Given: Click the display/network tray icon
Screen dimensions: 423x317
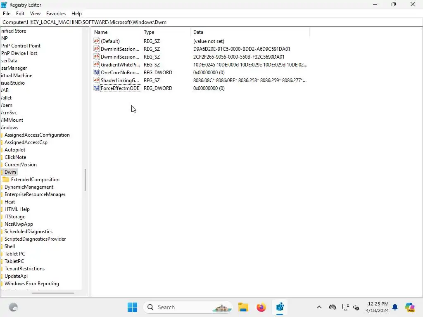Looking at the screenshot, I should click(345, 307).
